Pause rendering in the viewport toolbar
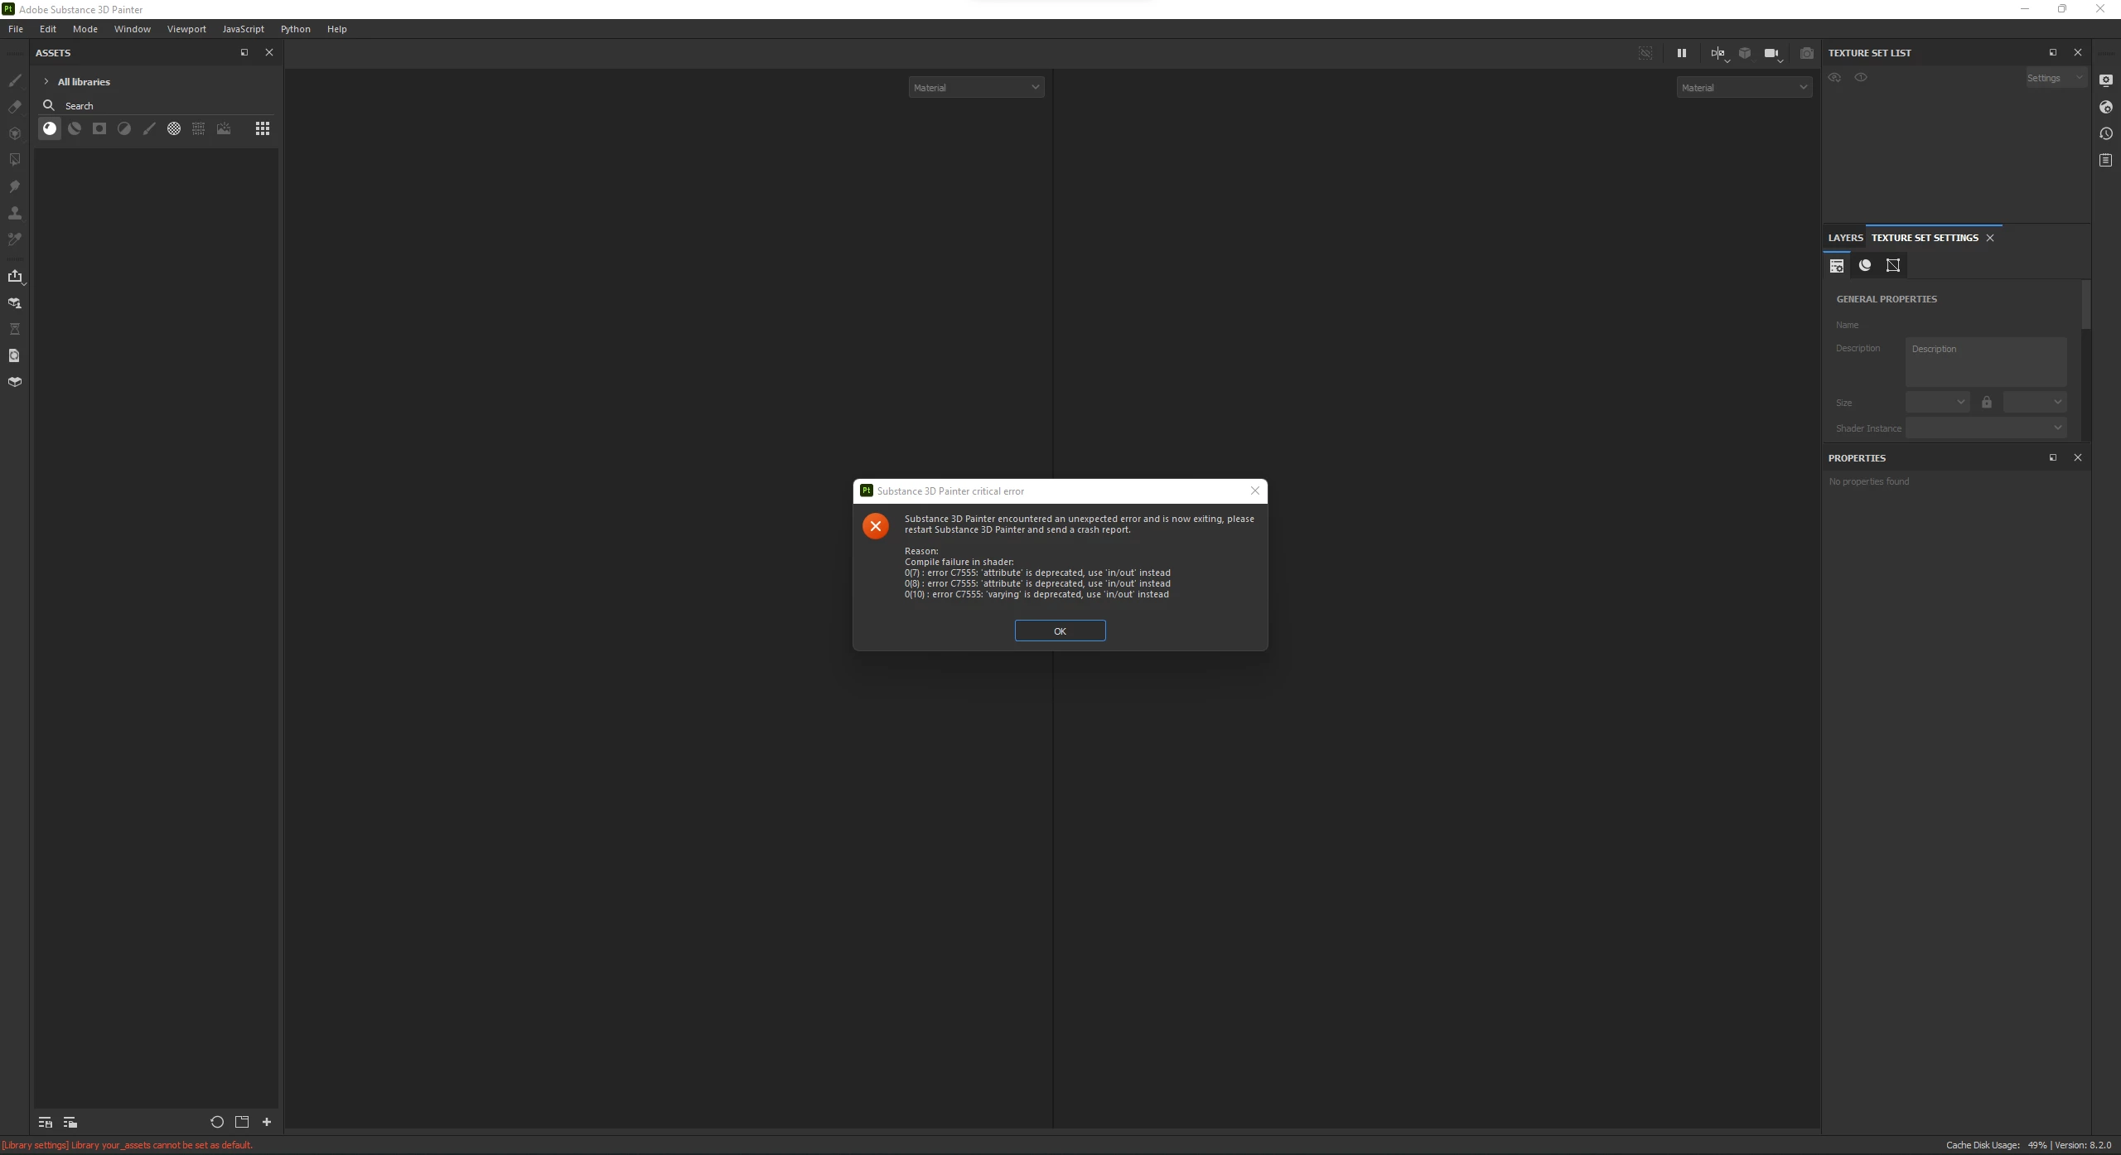2121x1155 pixels. [x=1681, y=53]
